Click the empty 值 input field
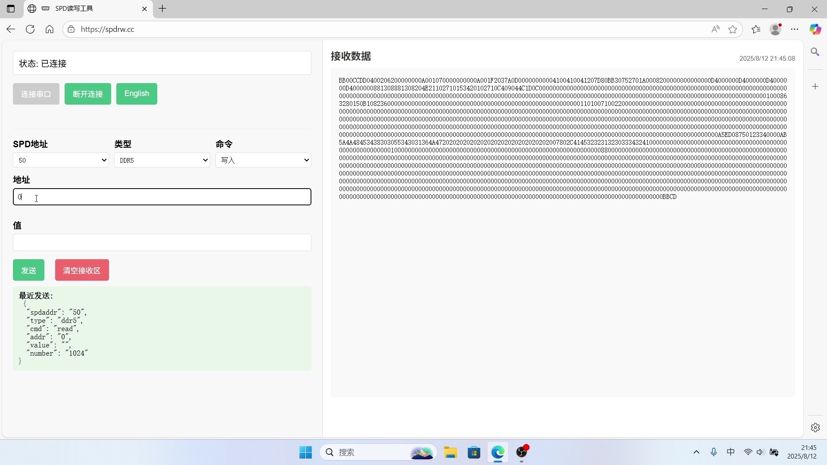The image size is (827, 465). click(x=162, y=242)
